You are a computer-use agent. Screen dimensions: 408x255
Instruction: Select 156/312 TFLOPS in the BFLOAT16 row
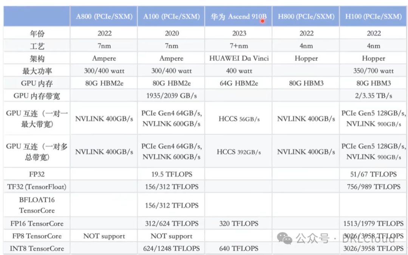(172, 205)
